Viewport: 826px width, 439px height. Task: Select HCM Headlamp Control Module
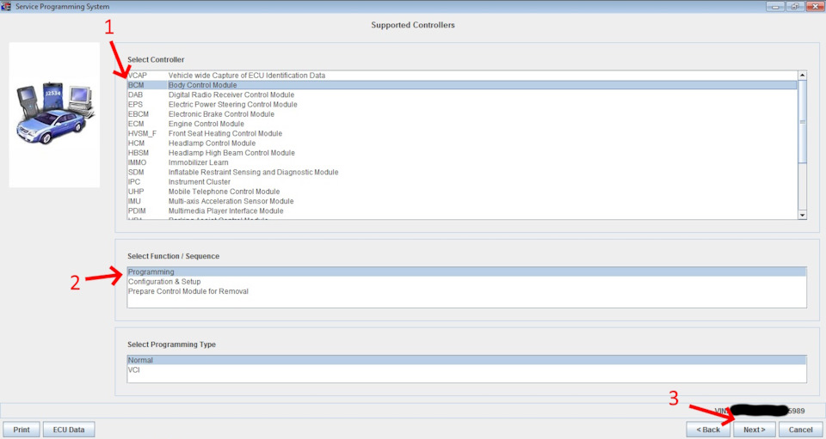click(462, 143)
